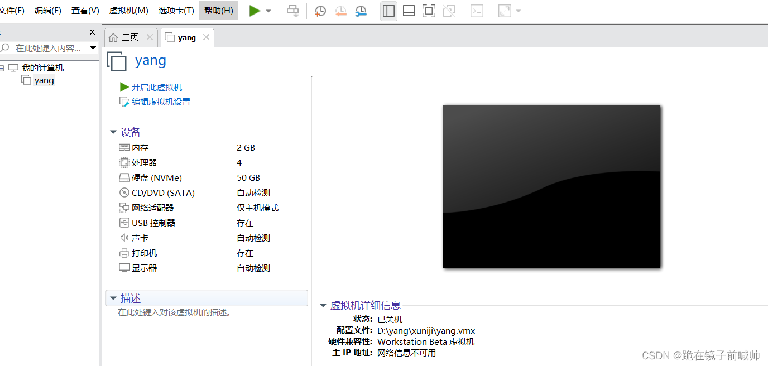Open the library search filter dropdown
Screen dimensions: 768x366
click(x=93, y=49)
